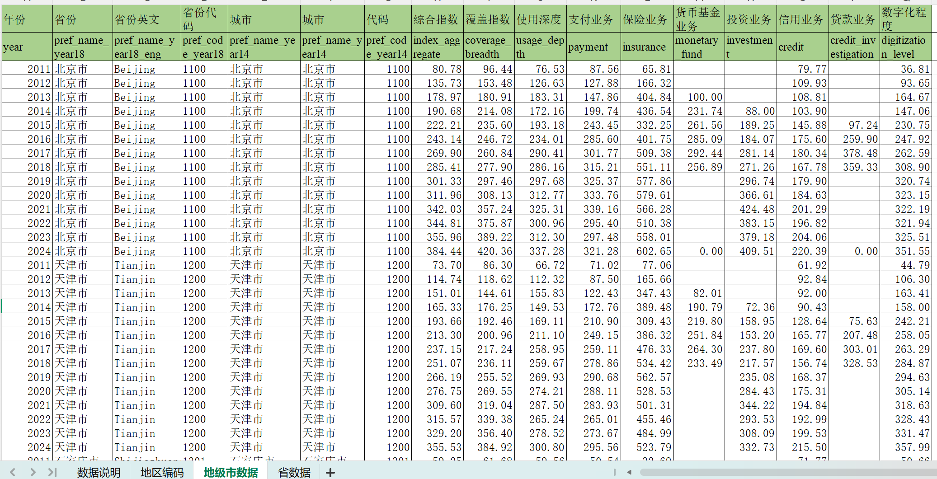Screen dimensions: 937x479
Task: Click the 'payment' variable cell
Action: 593,47
